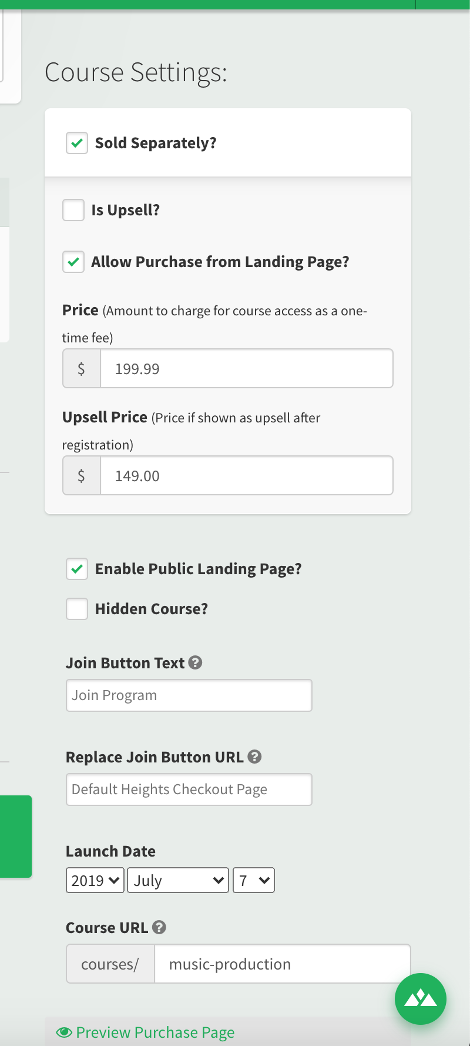Click the green floating mountain logo button
Image resolution: width=470 pixels, height=1046 pixels.
coord(421,998)
